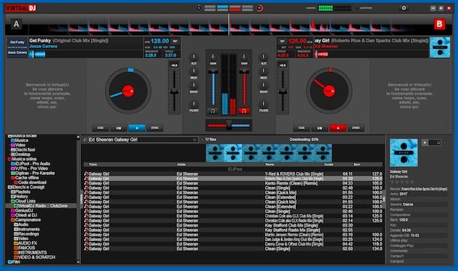458x271 pixels.
Task: Sort by the Bpm column header
Action: 357,164
